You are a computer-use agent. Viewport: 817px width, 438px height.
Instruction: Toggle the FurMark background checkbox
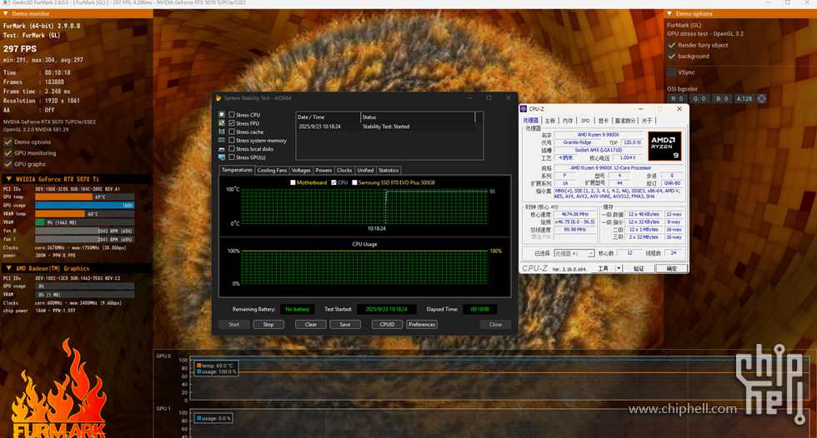coord(672,56)
